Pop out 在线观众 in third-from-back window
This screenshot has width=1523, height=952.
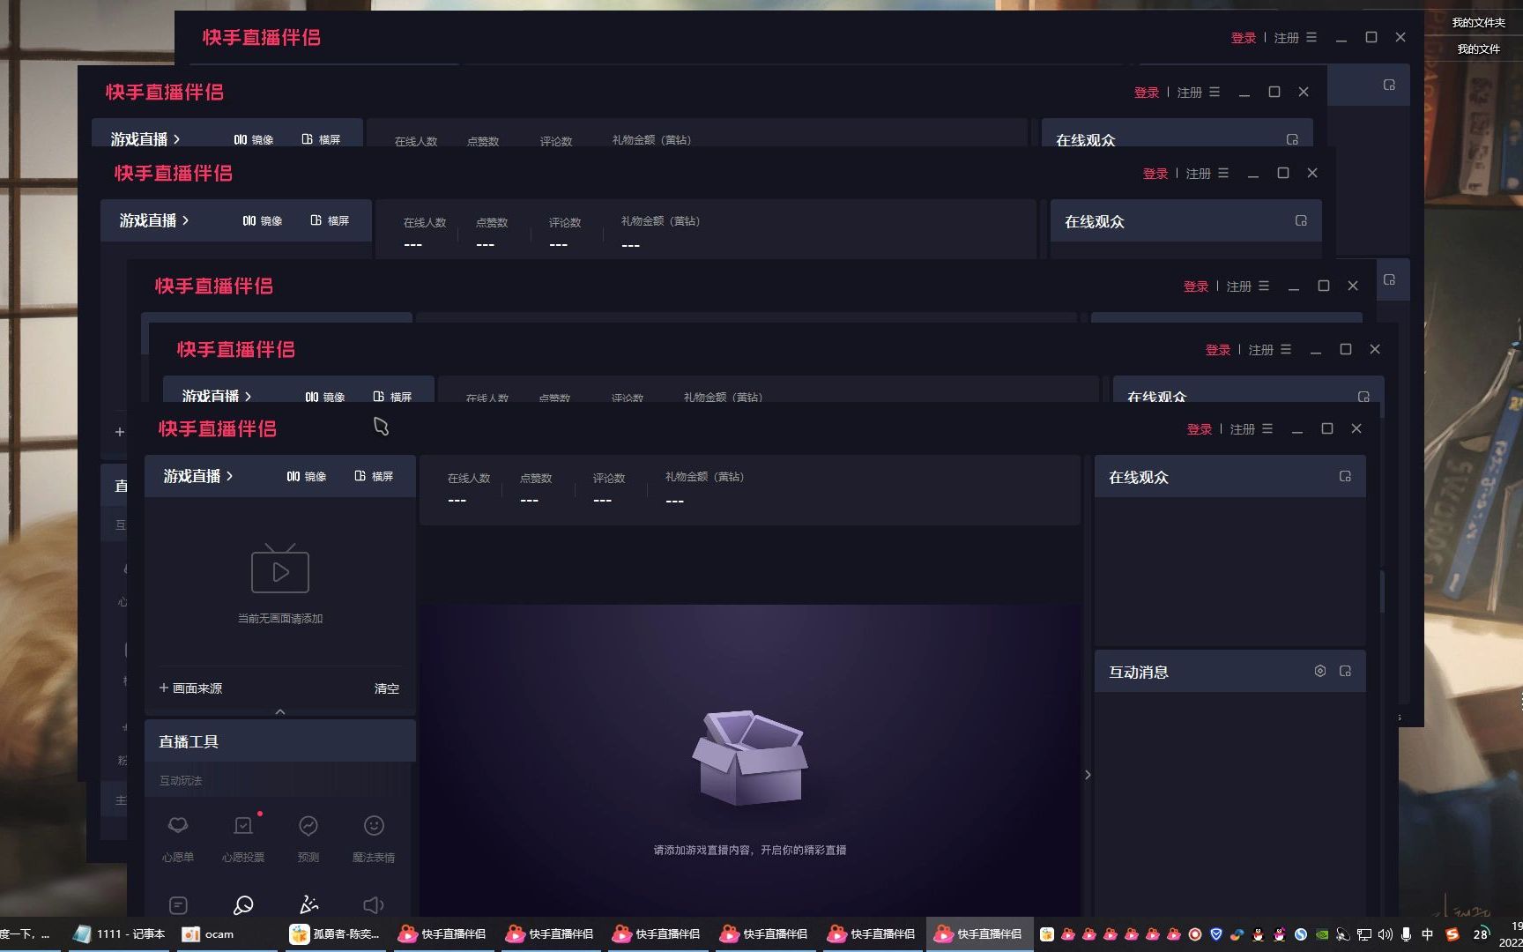1301,220
